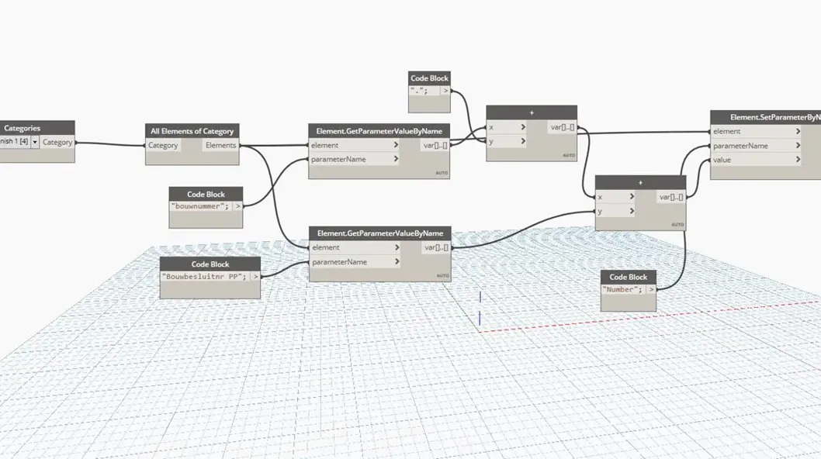The image size is (821, 459).
Task: Click var[]..[] output on + node wired to "-" block
Action: click(563, 127)
